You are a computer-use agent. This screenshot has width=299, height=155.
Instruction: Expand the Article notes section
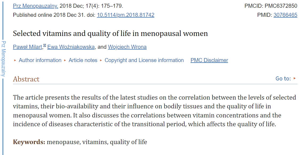click(83, 60)
